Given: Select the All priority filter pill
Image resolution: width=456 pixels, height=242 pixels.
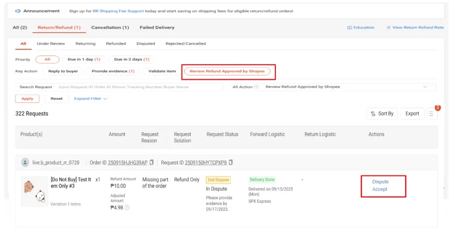Looking at the screenshot, I should click(x=47, y=60).
